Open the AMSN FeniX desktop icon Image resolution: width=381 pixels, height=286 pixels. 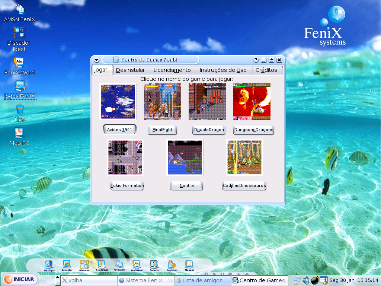(x=20, y=13)
